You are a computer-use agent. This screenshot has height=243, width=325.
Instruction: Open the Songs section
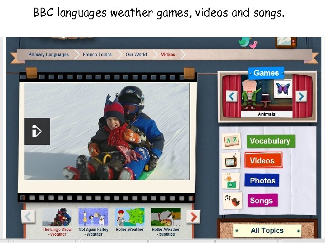click(x=262, y=200)
